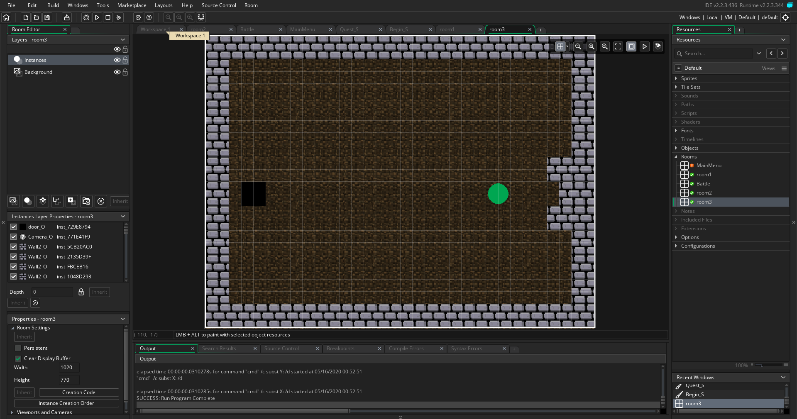
Task: Create a new path layer
Action: tap(57, 201)
